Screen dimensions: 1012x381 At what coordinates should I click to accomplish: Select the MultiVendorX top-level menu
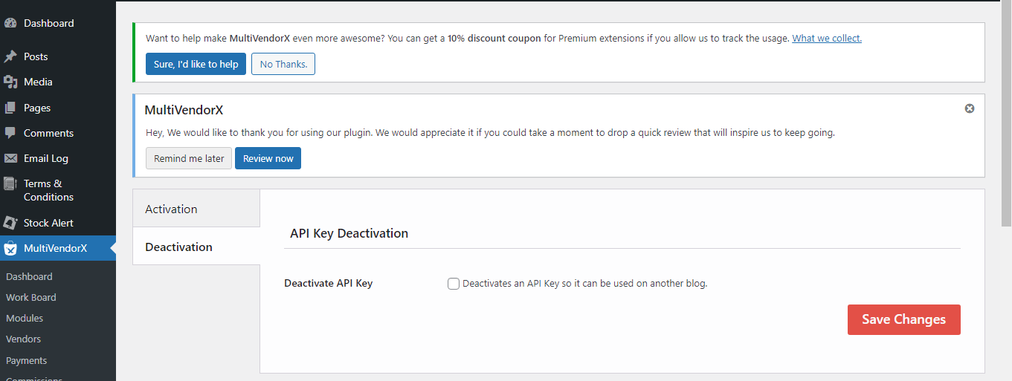pos(58,248)
